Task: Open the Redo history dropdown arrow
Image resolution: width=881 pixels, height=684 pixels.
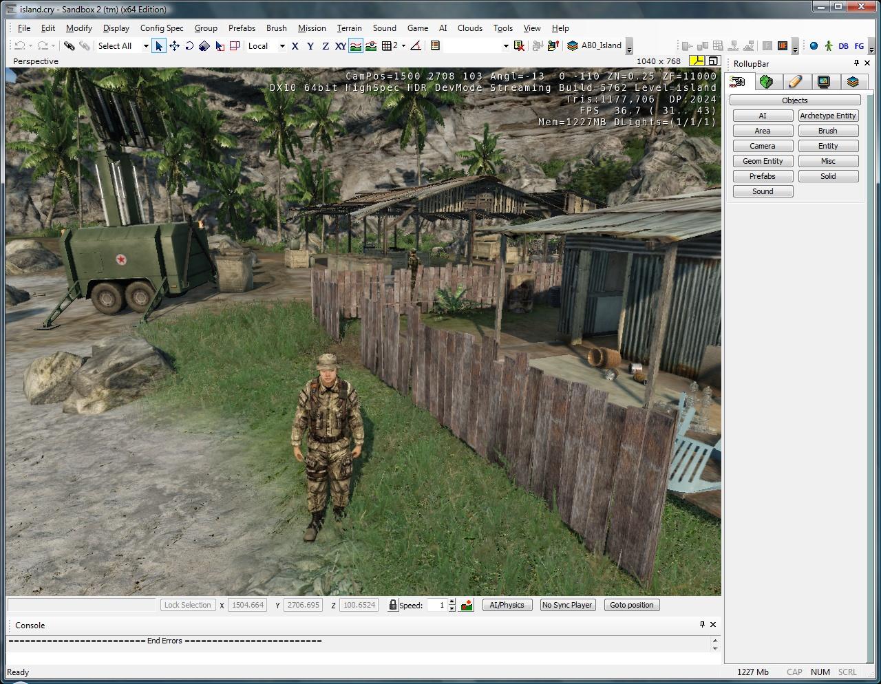Action: (x=54, y=46)
